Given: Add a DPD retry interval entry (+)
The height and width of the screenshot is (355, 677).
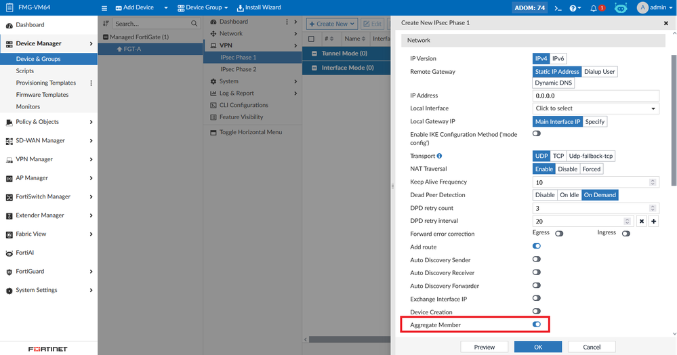Looking at the screenshot, I should (654, 221).
